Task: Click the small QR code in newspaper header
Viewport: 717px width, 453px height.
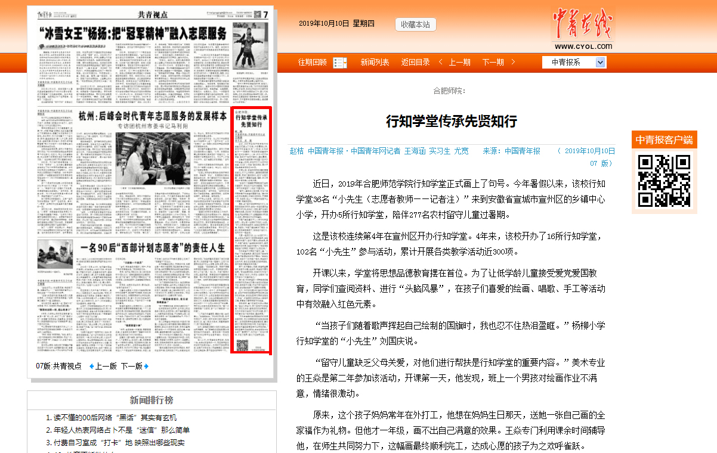Action: coord(257,14)
